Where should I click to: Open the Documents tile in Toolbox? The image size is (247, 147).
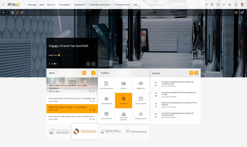click(124, 100)
